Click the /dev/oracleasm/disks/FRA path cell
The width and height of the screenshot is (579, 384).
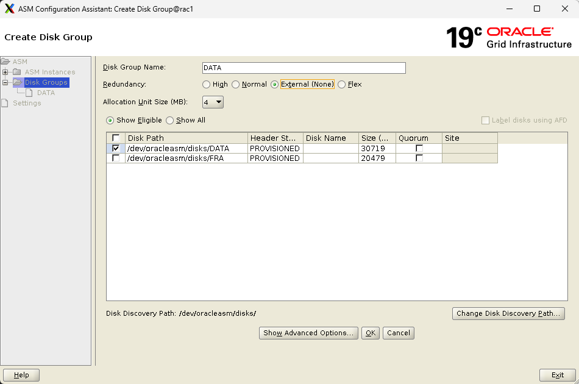186,158
